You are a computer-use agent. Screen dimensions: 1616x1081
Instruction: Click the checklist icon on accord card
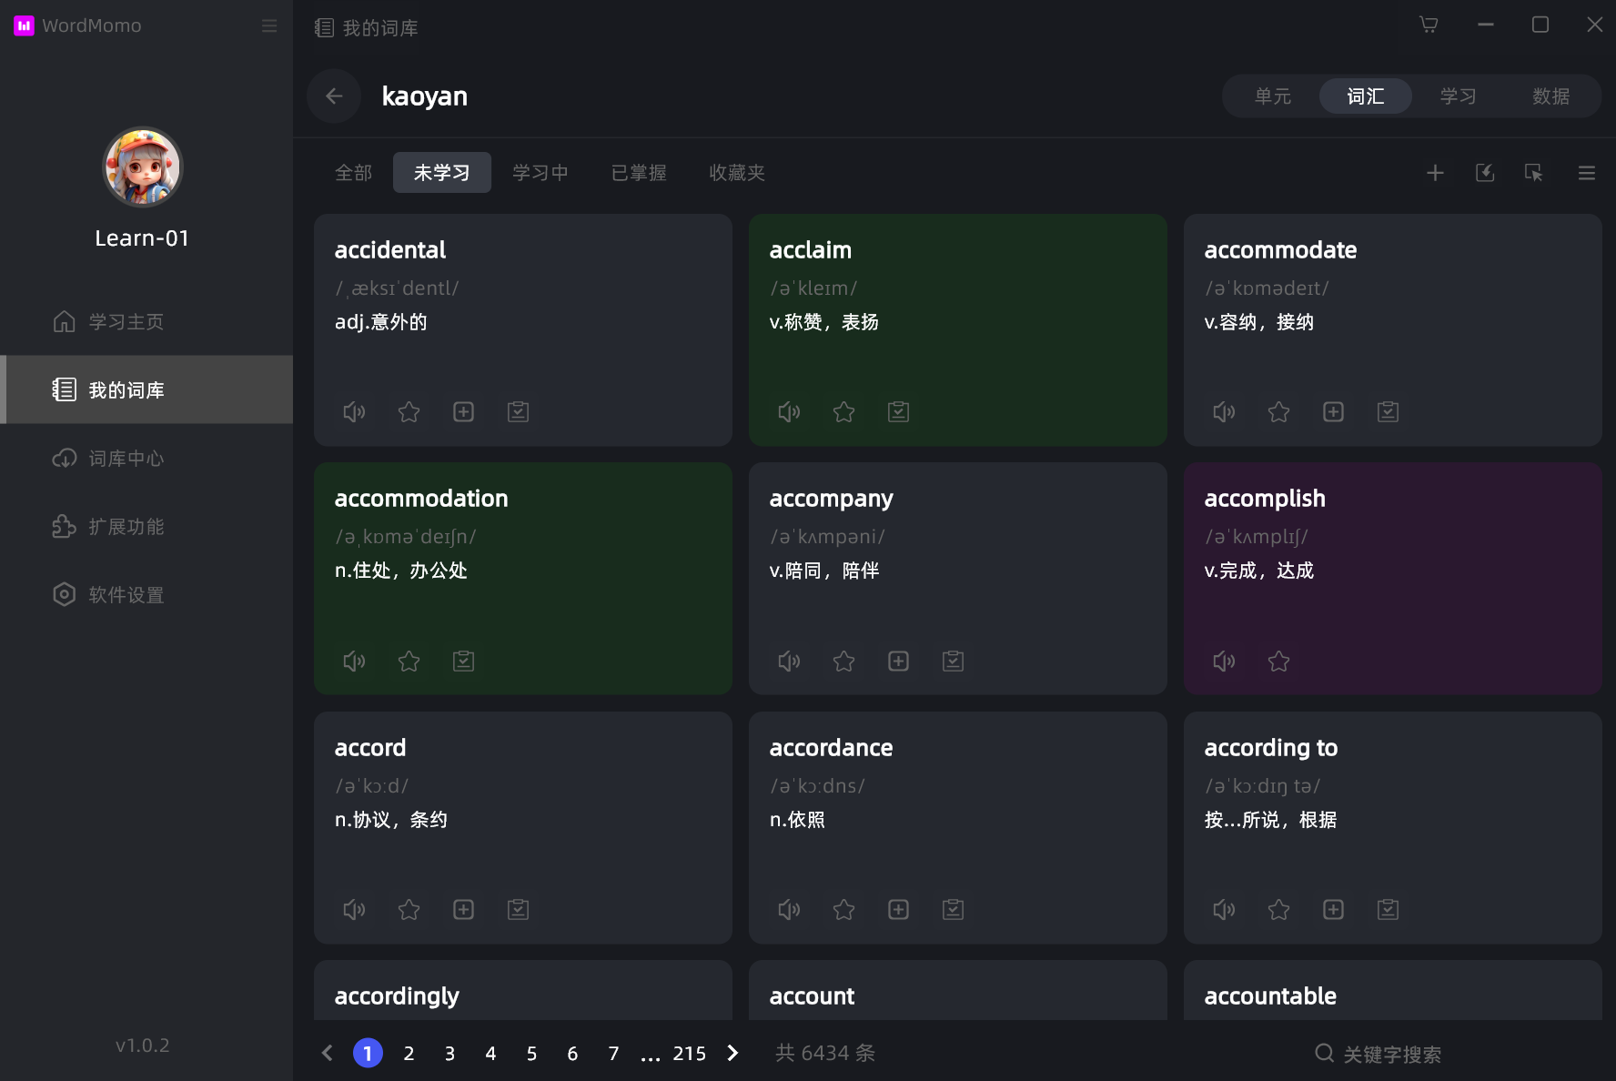click(518, 910)
